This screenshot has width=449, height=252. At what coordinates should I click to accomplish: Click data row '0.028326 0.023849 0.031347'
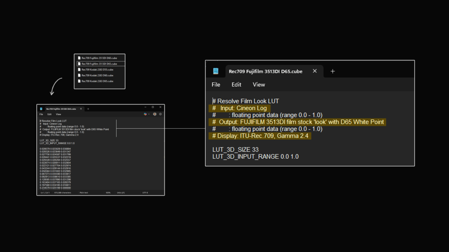tap(55, 152)
